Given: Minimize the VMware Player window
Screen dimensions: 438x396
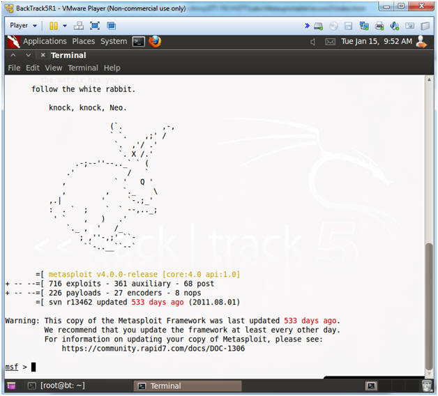Looking at the screenshot, I should (x=386, y=6).
